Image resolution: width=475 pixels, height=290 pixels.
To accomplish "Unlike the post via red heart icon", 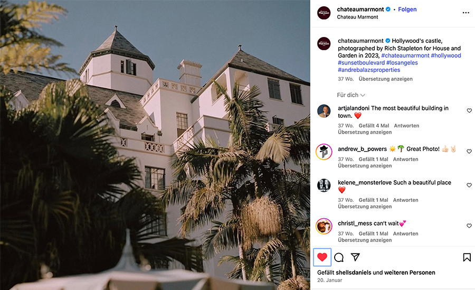I will 322,257.
